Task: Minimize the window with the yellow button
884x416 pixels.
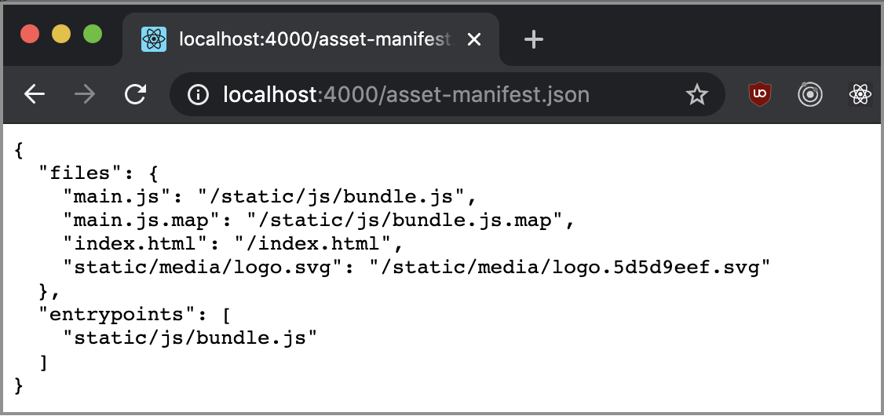Action: tap(61, 34)
